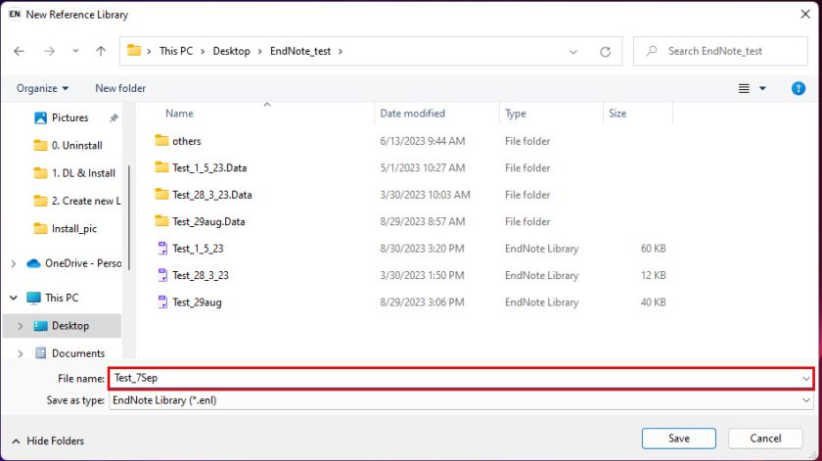Screen dimensions: 822x461
Task: Select Test_29aug EndNote library file icon
Action: coord(162,301)
